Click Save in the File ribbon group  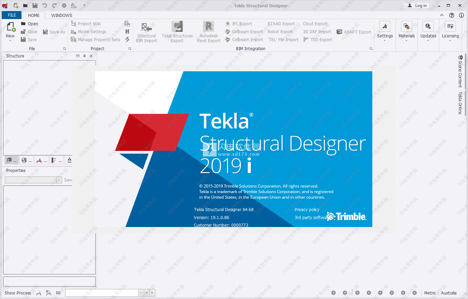coord(29,40)
